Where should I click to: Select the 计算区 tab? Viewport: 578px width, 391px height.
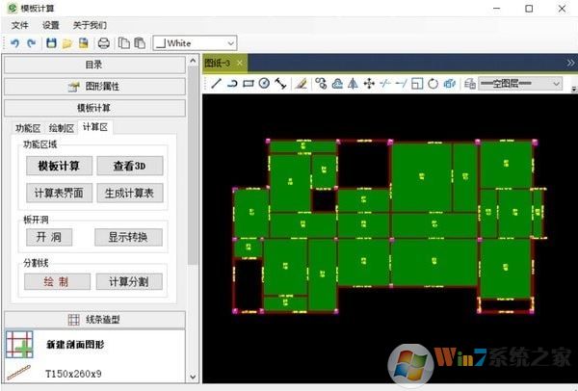point(95,127)
